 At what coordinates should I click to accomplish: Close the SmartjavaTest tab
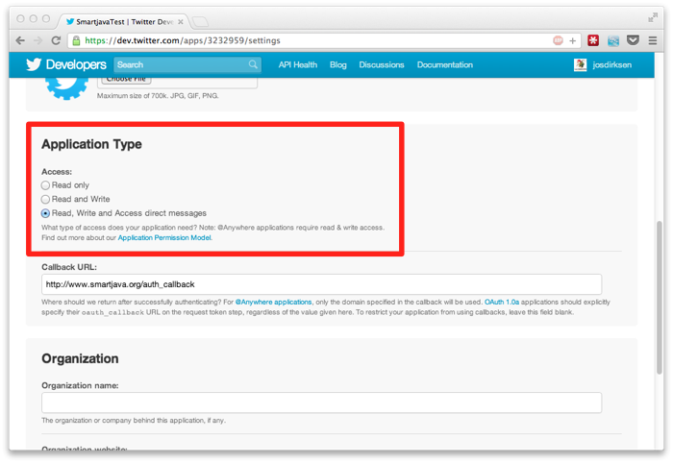(x=181, y=22)
